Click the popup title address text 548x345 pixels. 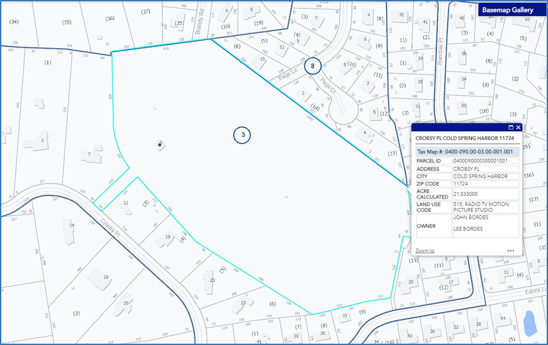click(465, 138)
